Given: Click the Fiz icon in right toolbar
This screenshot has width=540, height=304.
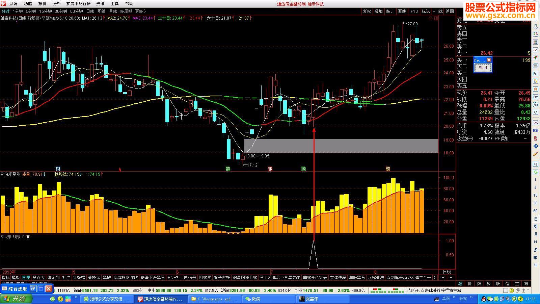Looking at the screenshot, I should pos(536,97).
